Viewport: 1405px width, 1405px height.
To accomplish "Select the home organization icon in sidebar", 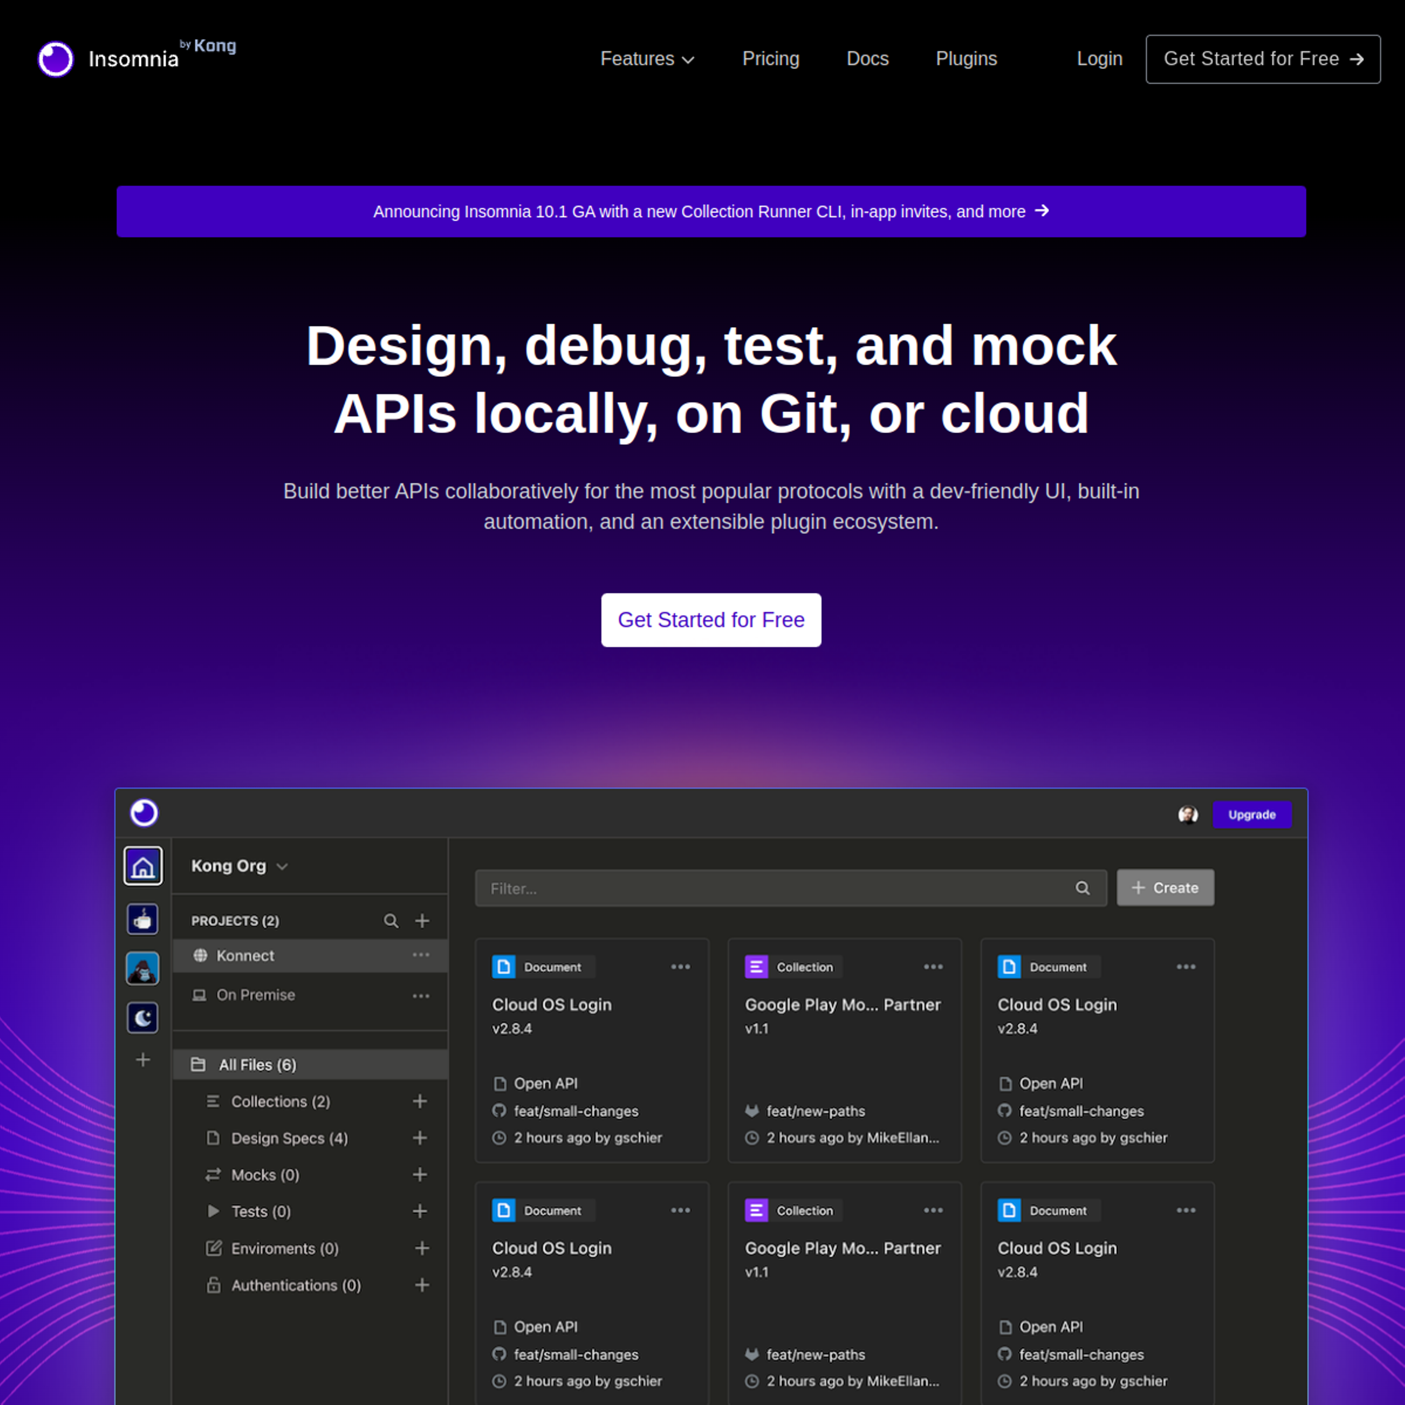I will point(143,865).
